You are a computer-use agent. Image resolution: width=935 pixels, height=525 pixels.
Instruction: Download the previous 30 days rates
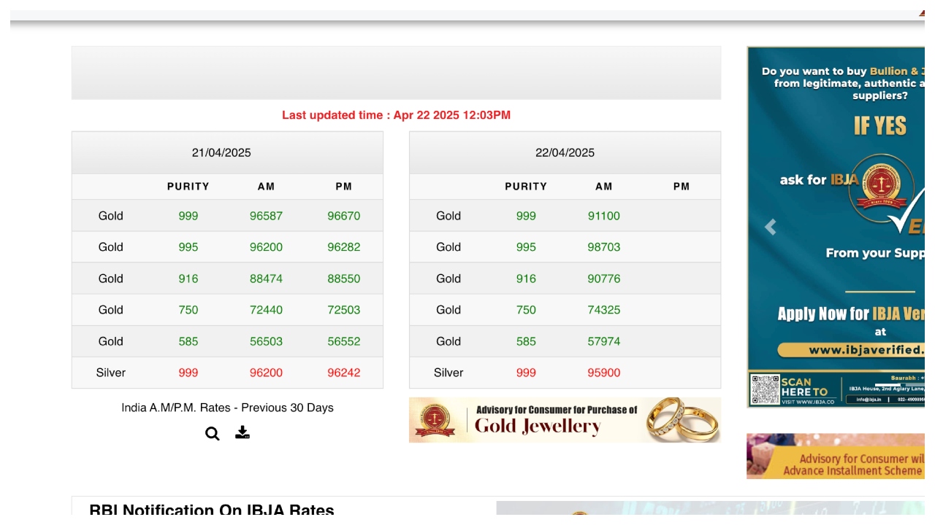coord(243,433)
